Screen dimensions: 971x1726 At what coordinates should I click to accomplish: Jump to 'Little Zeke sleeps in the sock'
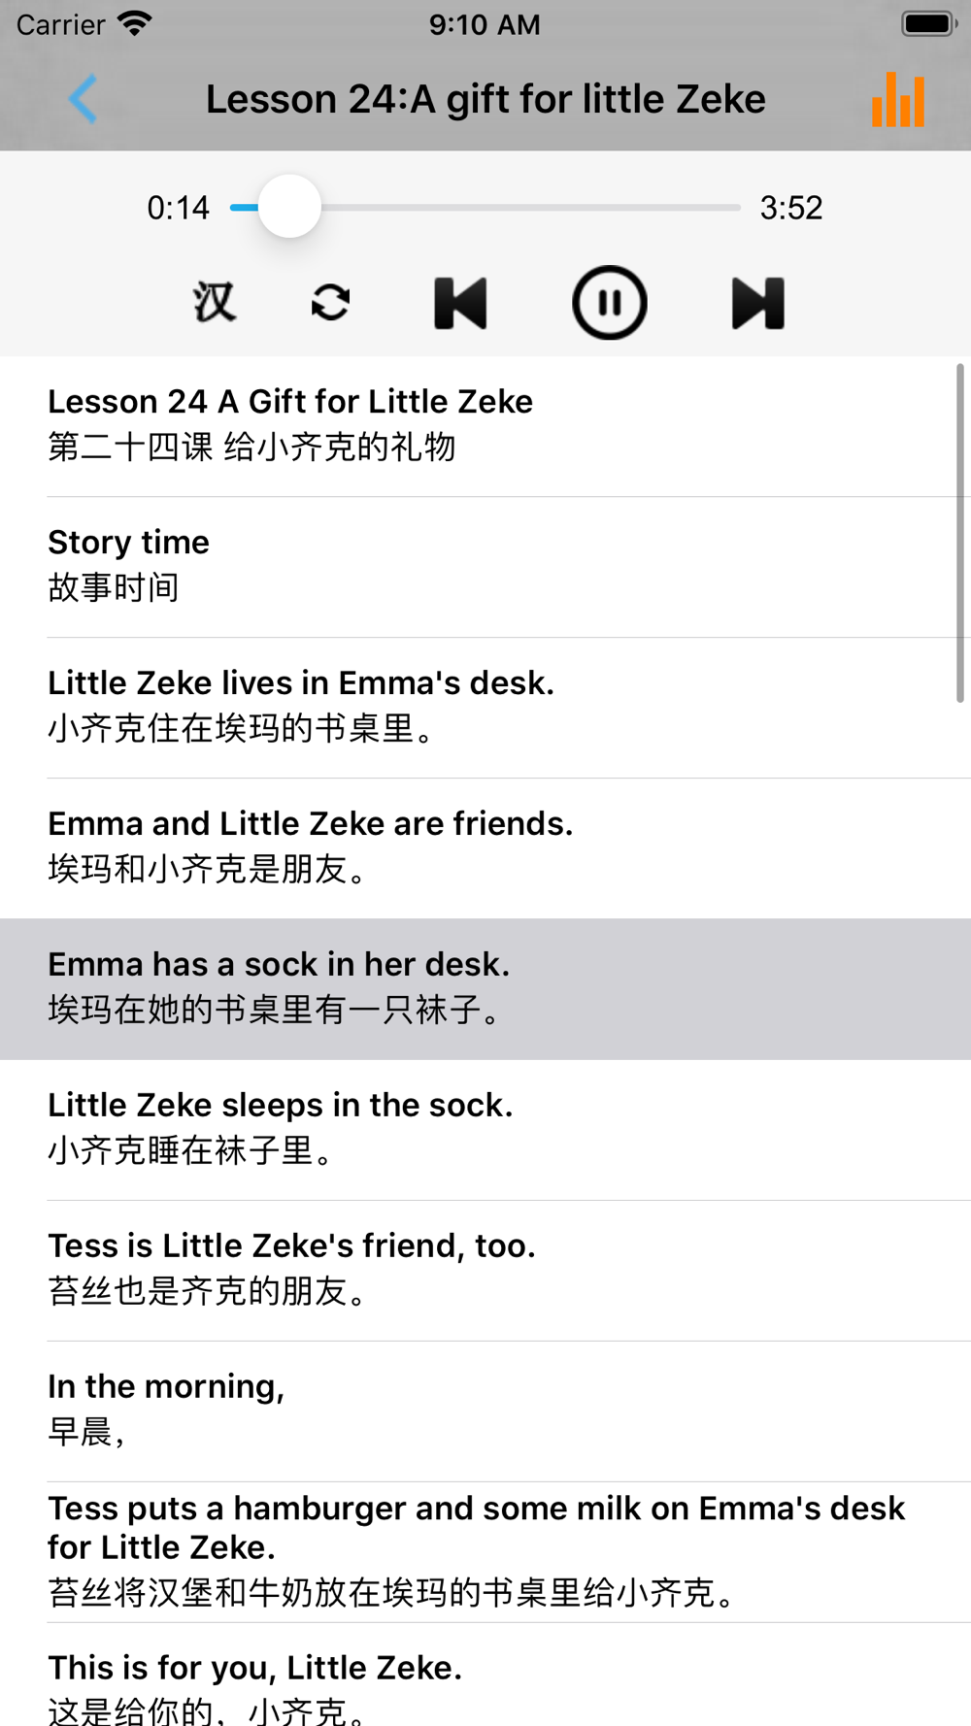(x=485, y=1130)
